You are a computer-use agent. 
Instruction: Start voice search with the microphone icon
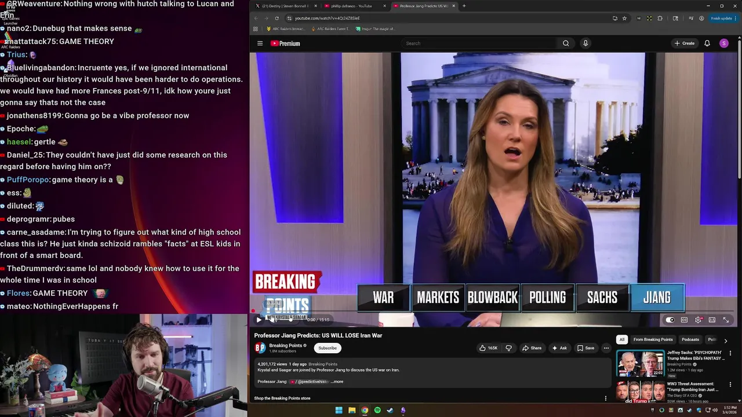point(585,43)
